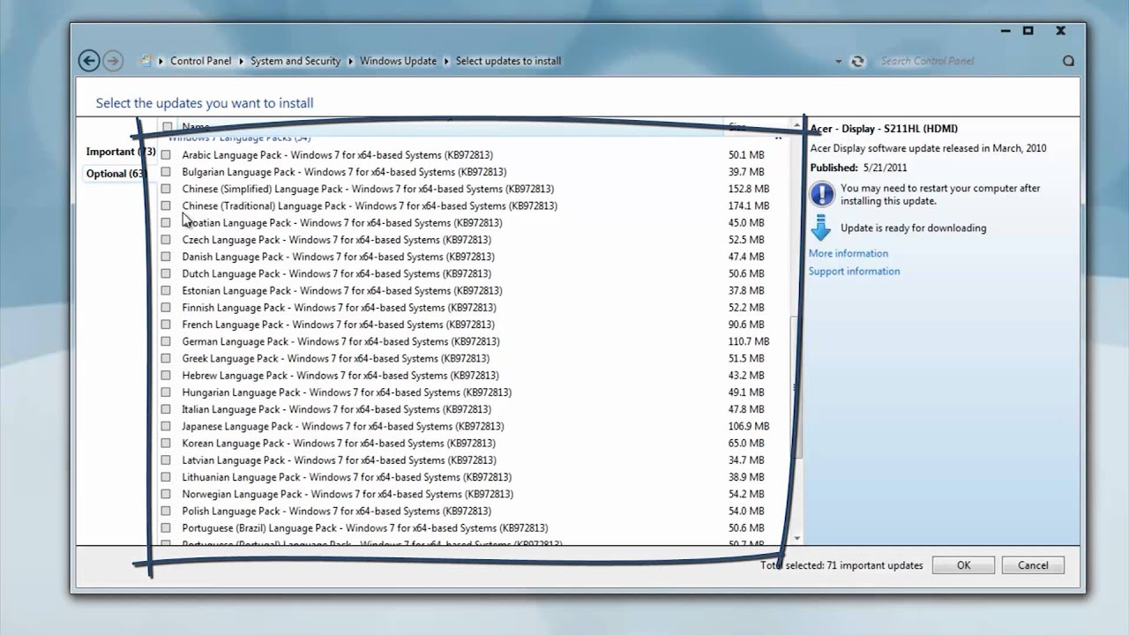Click the More information link
Image resolution: width=1129 pixels, height=635 pixels.
pyautogui.click(x=849, y=253)
